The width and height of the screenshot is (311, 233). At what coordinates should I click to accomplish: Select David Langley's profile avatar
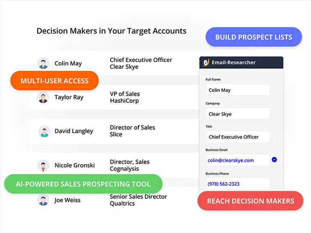[x=45, y=131]
